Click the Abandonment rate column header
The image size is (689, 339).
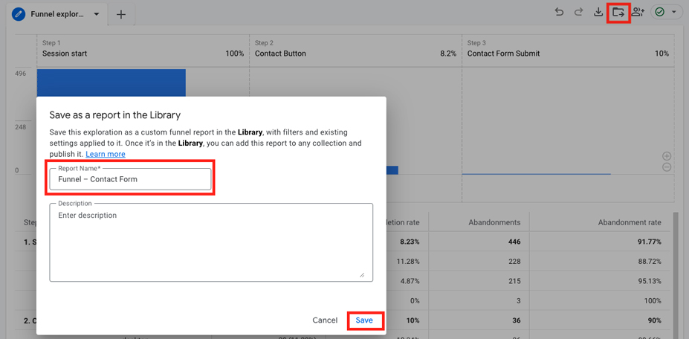(630, 222)
